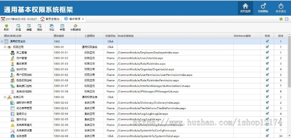Image resolution: width=291 pixels, height=138 pixels.
Task: Select the 系统访问控制 row icon
Action: [12, 91]
